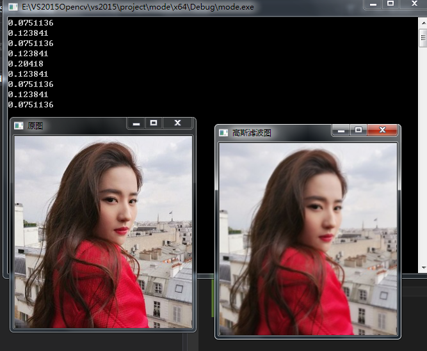This screenshot has height=351, width=427.
Task: Maximize the 原图 window
Action: 154,123
